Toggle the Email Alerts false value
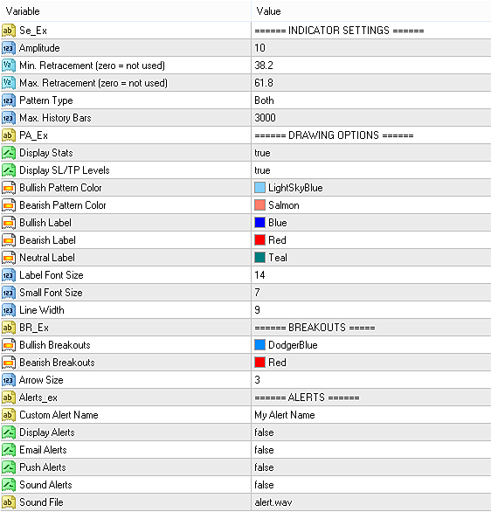 (x=371, y=450)
